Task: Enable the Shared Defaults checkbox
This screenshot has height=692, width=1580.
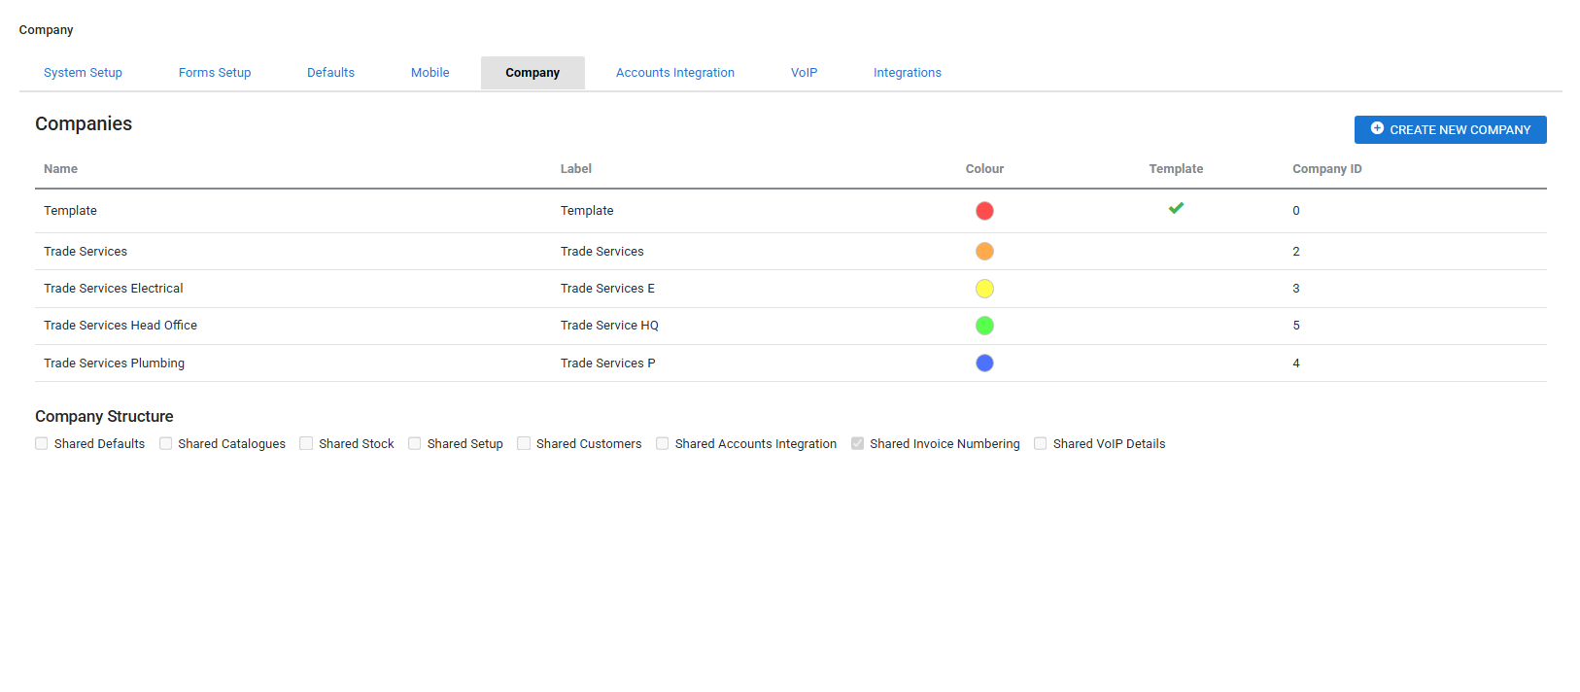Action: tap(42, 444)
